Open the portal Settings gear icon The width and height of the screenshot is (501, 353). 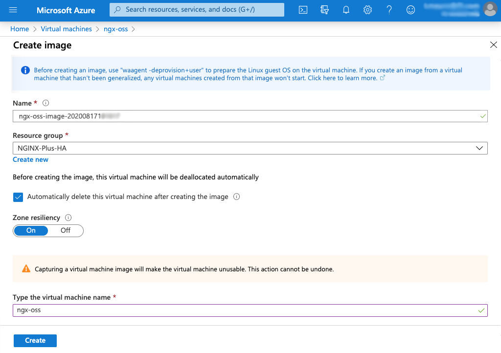[x=367, y=10]
